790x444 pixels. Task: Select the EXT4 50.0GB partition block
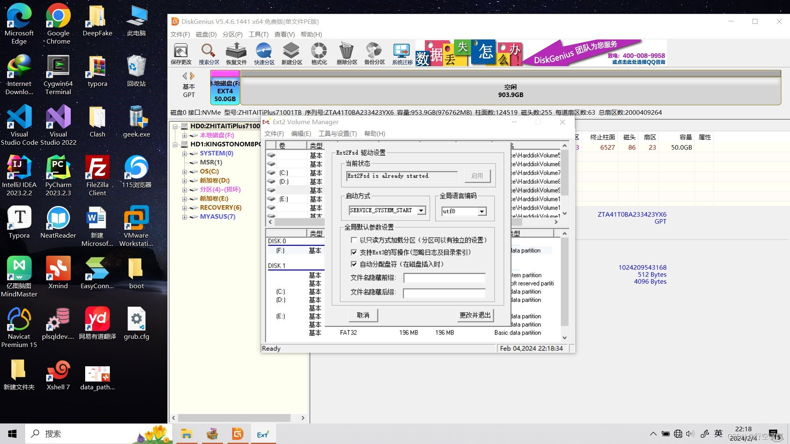coord(225,87)
